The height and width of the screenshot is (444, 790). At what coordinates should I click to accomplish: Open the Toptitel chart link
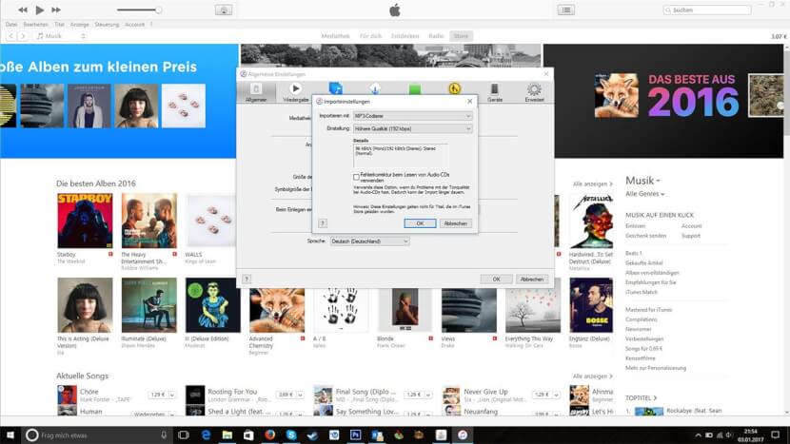[x=641, y=398]
